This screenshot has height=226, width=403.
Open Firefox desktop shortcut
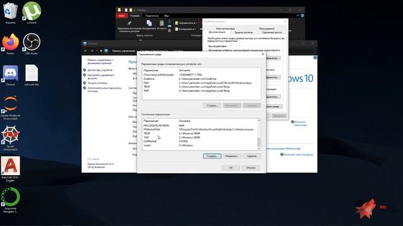[x=10, y=44]
